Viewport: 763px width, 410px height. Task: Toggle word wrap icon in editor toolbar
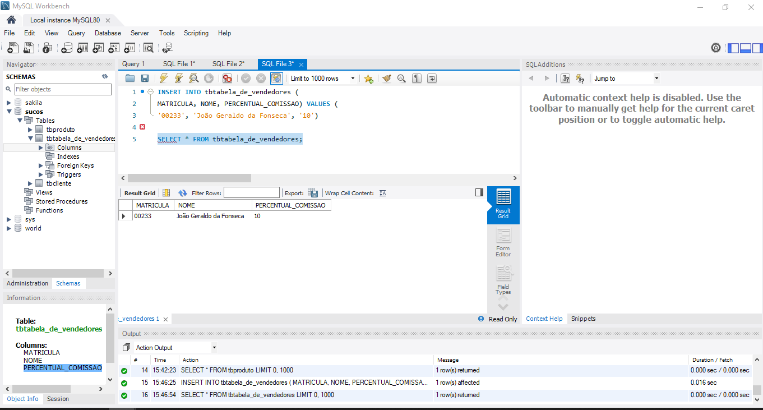click(x=432, y=79)
